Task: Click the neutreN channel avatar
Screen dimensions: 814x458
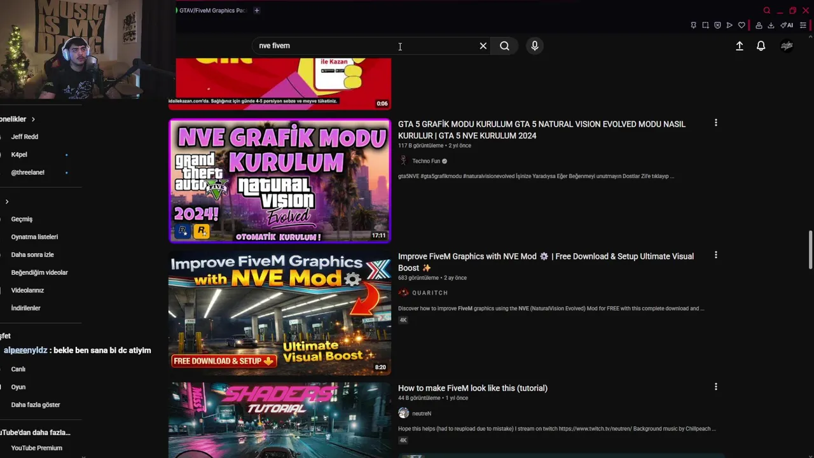Action: (403, 413)
